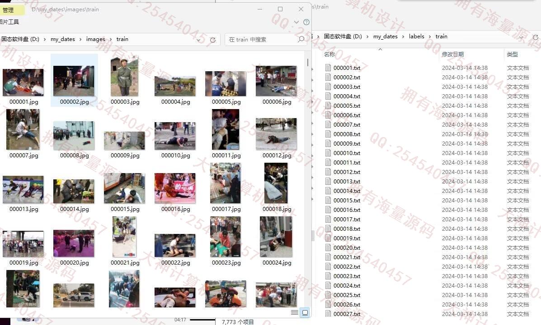Navigate to my_dates in the images window breadcrumb
The width and height of the screenshot is (541, 325).
coord(62,39)
